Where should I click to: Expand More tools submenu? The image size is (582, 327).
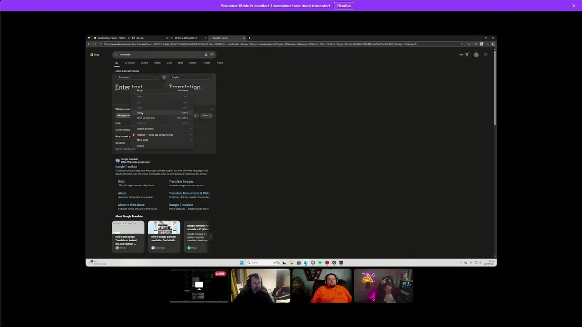tap(163, 140)
